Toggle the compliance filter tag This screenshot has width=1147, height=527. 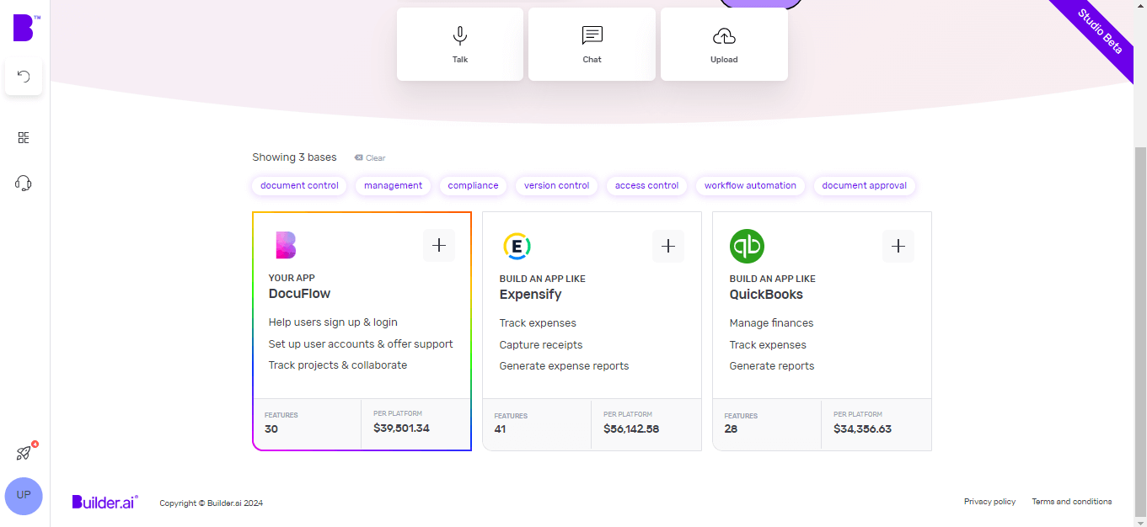[x=473, y=185]
